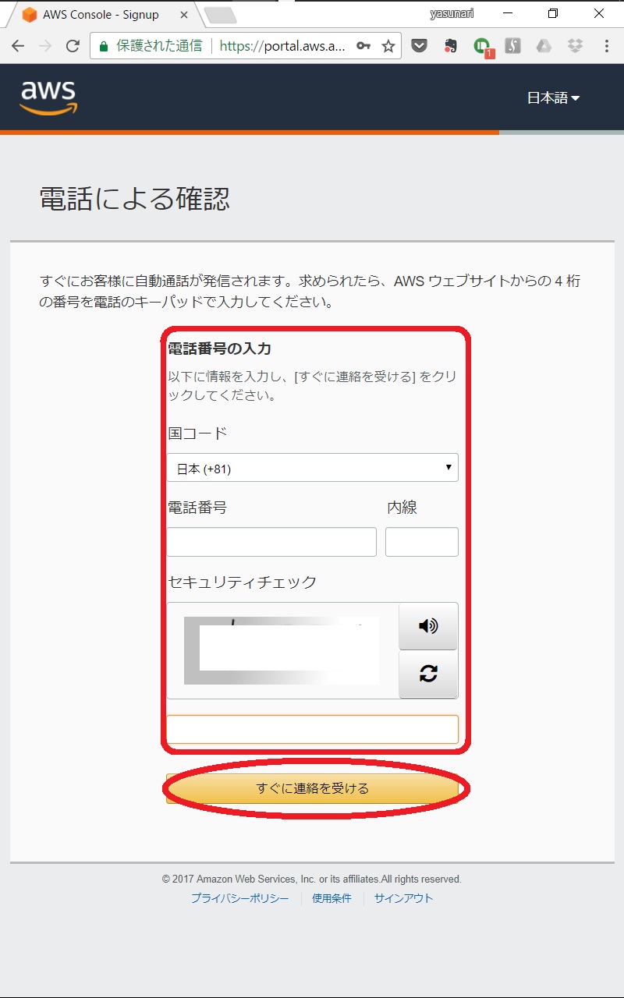
Task: View site security info via padlock icon
Action: 103,46
